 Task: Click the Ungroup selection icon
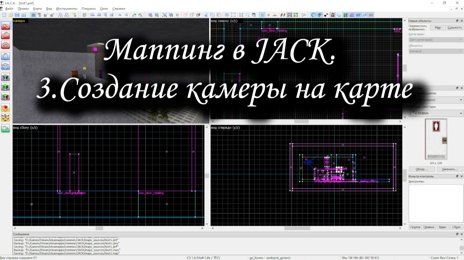pyautogui.click(x=171, y=15)
